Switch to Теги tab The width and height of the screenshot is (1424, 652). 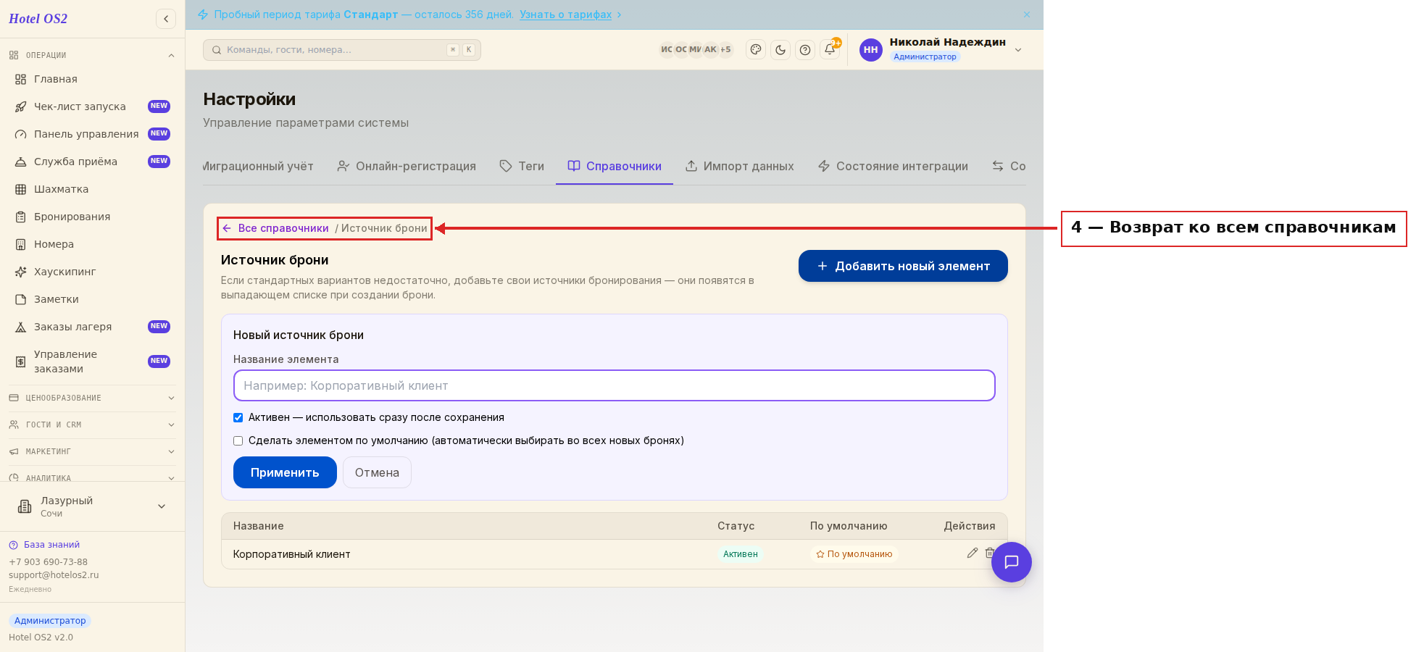[x=522, y=166]
